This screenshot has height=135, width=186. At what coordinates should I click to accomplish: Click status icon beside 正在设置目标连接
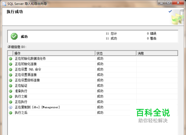[x=11, y=80]
